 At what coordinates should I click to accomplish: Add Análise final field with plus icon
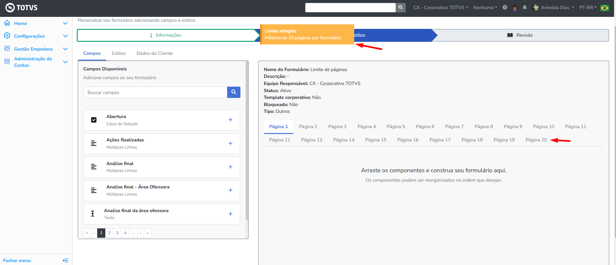tap(230, 167)
